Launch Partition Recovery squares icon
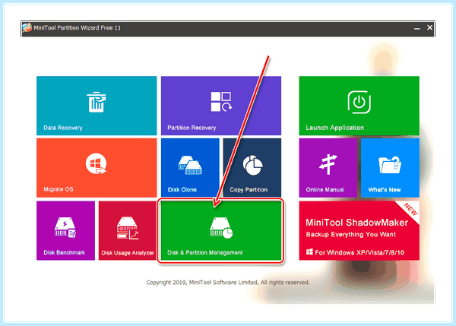This screenshot has height=326, width=456. 221,102
